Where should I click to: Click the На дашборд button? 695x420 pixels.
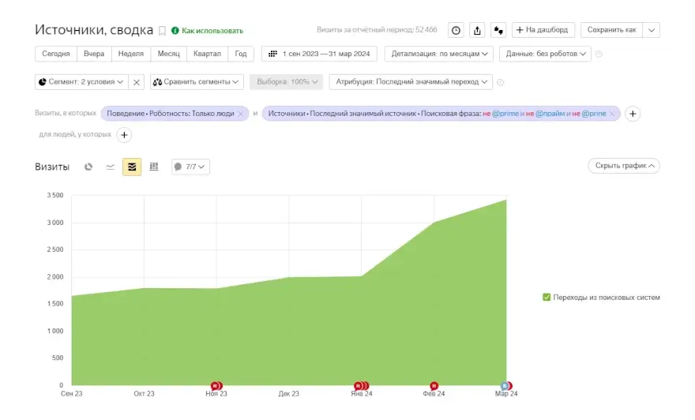tap(543, 30)
